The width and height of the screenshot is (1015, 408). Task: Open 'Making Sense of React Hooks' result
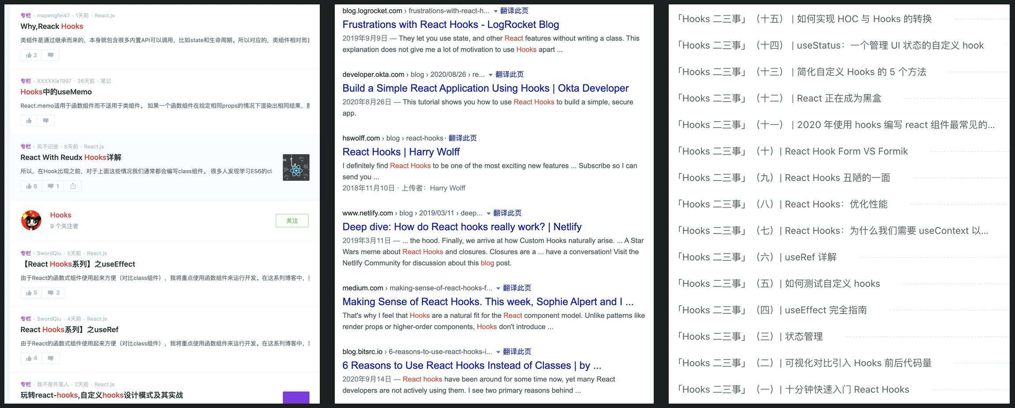pyautogui.click(x=488, y=302)
